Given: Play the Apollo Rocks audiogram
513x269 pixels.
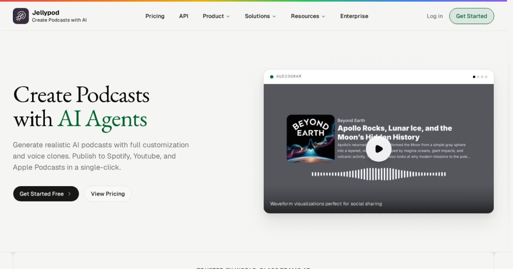Looking at the screenshot, I should (x=379, y=149).
